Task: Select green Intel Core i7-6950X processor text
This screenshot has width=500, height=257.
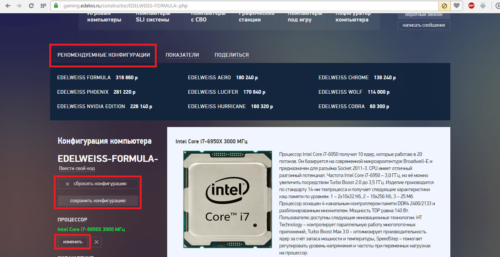Action: [91, 229]
